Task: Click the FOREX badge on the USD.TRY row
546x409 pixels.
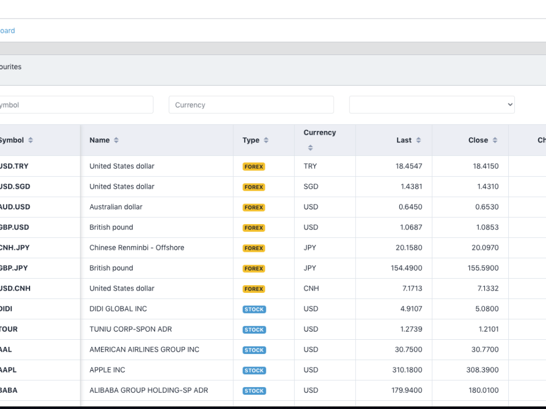Action: click(x=253, y=167)
